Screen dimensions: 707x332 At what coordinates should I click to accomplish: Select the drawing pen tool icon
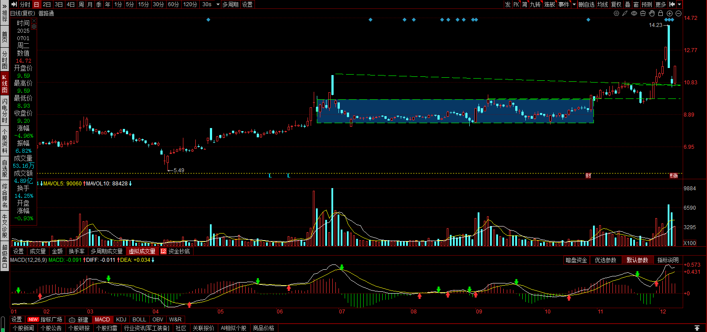[625, 13]
